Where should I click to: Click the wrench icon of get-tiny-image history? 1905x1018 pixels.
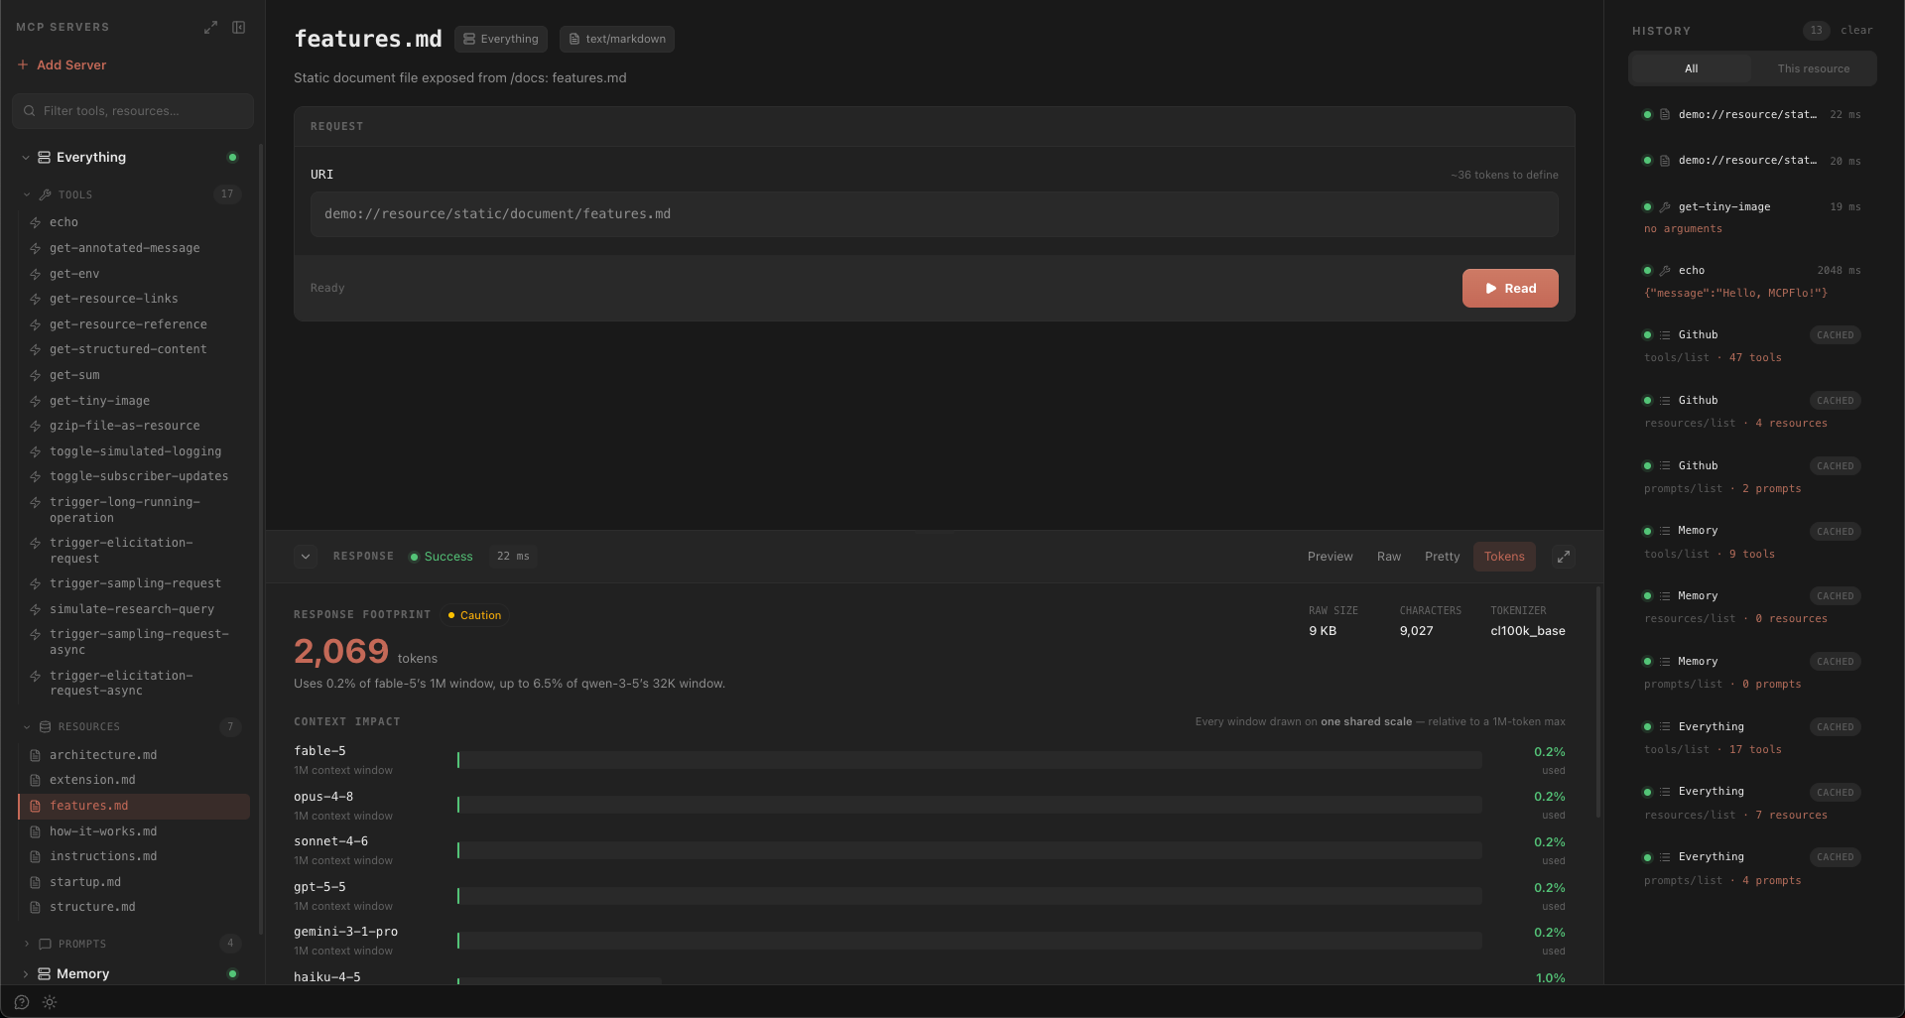1665,207
